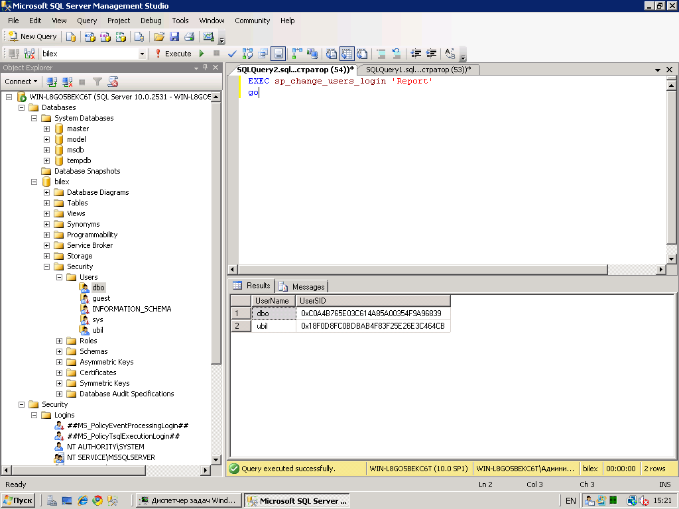
Task: Click the Disconnect icon in Object Explorer
Action: click(67, 82)
